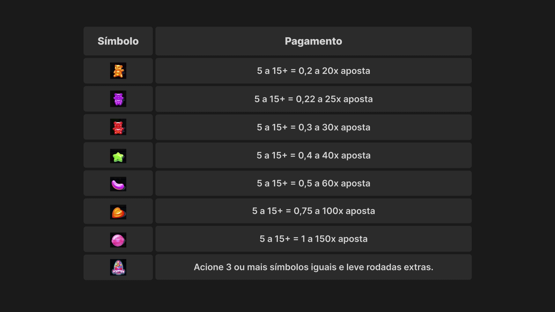Select the 0,4 a 40x aposta payout
Viewport: 555px width, 312px height.
click(313, 155)
